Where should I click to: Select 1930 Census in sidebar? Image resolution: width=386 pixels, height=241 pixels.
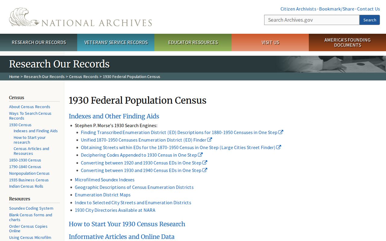tap(20, 125)
